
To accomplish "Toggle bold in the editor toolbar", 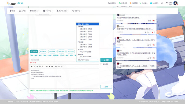I will (32, 66).
